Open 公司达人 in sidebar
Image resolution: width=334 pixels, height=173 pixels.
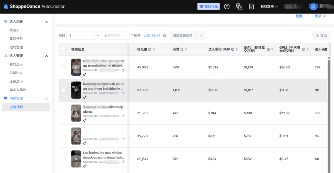point(16,73)
